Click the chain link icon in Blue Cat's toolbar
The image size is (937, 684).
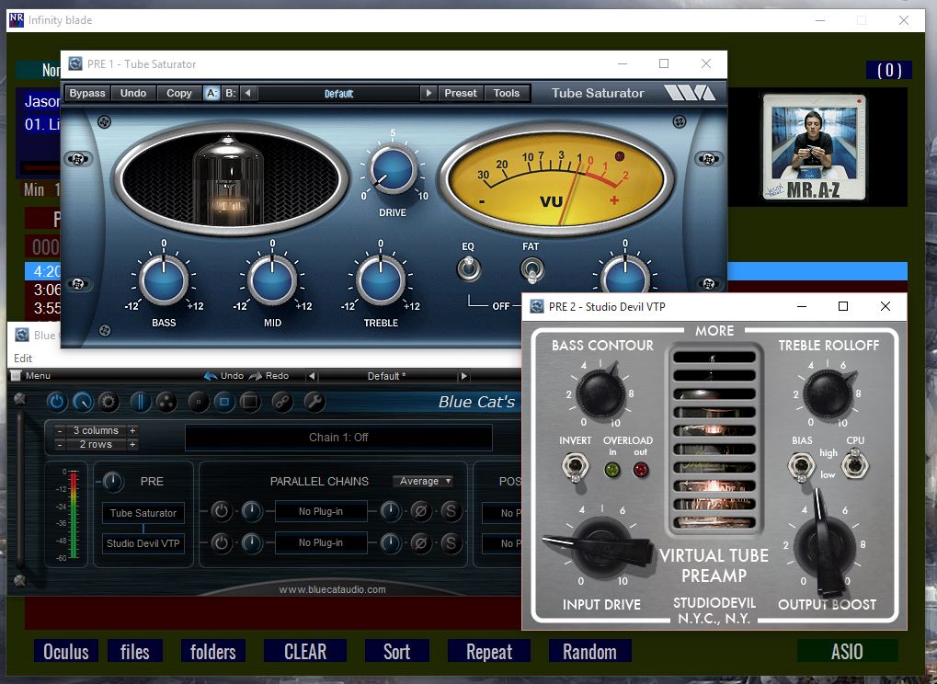[282, 402]
